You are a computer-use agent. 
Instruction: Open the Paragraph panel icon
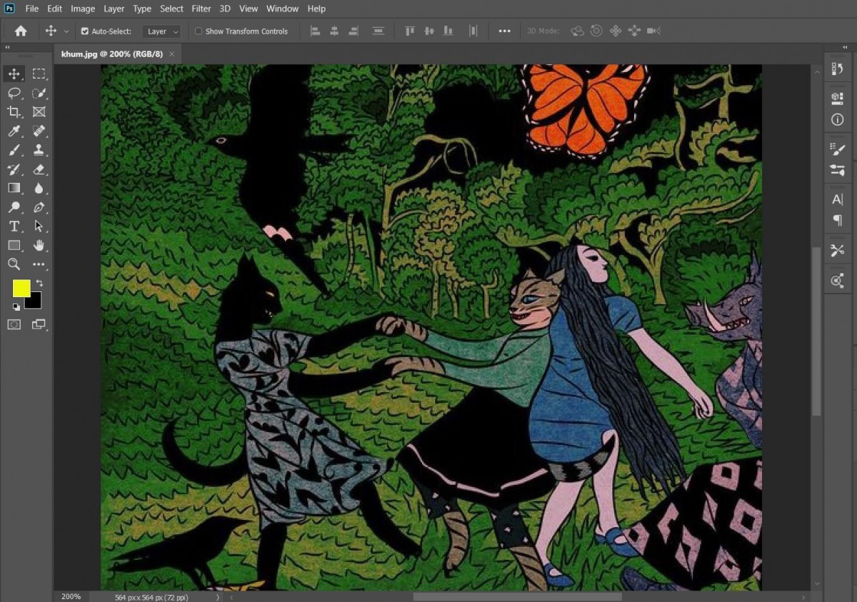tap(838, 221)
